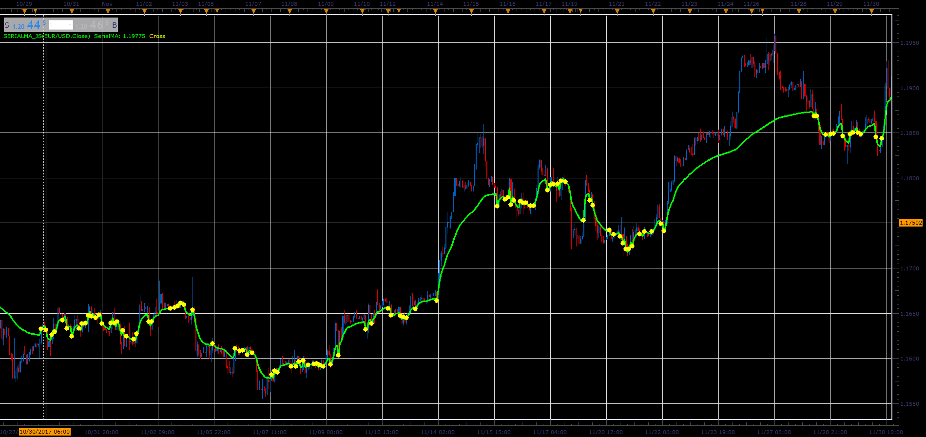Screen dimensions: 926x437
Task: Click the orange 1.17502 price tag
Action: [x=910, y=223]
